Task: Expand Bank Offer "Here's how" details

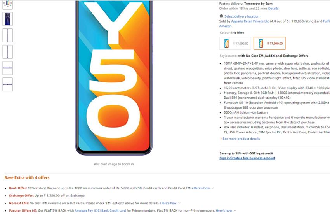Action: [x=203, y=188]
